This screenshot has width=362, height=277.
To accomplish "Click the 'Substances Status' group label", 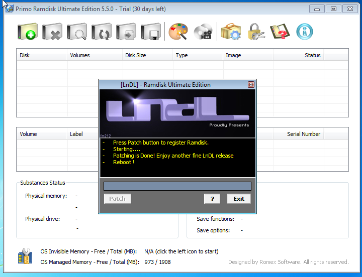I will click(x=43, y=183).
